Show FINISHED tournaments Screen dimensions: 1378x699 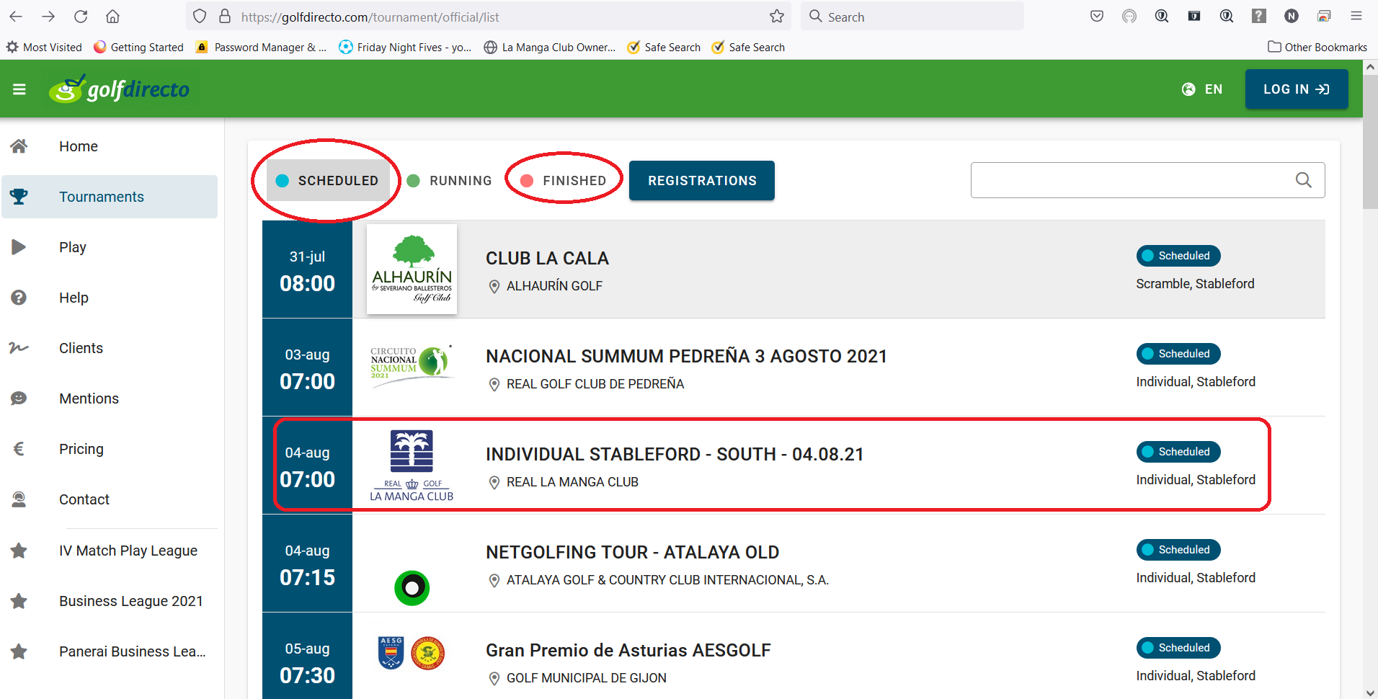click(x=564, y=180)
